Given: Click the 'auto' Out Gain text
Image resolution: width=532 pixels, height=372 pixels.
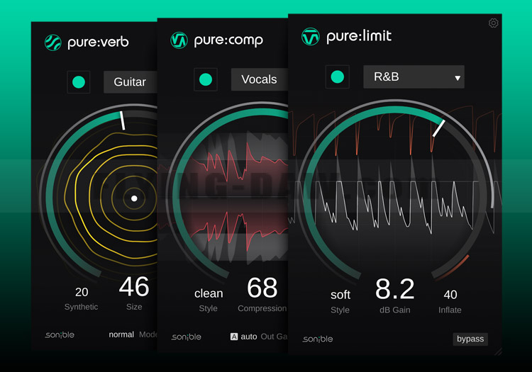Looking at the screenshot, I should [249, 337].
